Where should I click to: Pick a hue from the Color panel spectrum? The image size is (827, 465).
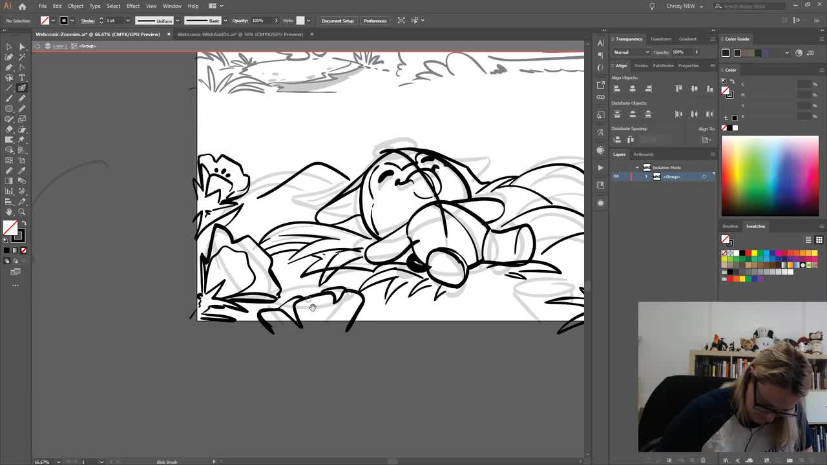coord(769,174)
